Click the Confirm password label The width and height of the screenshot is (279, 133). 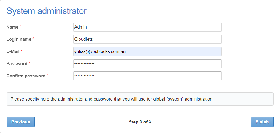pyautogui.click(x=26, y=76)
